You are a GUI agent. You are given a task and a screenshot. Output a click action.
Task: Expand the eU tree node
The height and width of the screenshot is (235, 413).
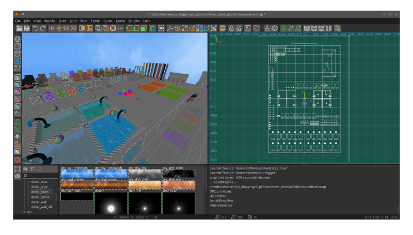point(24,212)
